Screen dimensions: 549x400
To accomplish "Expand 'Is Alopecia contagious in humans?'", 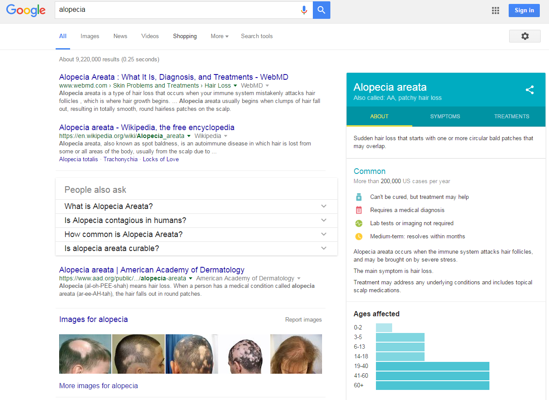I will tap(196, 220).
